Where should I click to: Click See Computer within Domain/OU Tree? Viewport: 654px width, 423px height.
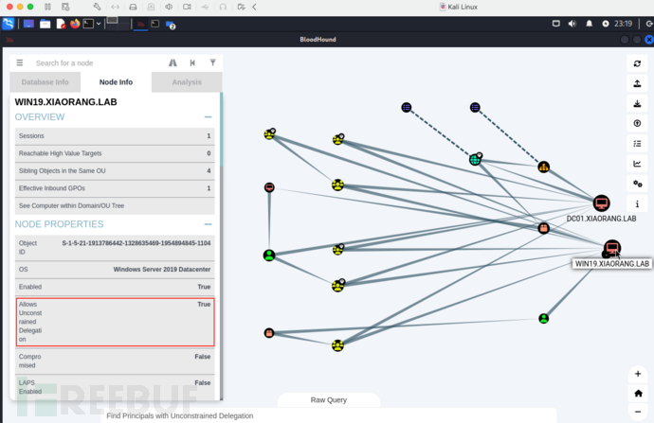click(115, 206)
